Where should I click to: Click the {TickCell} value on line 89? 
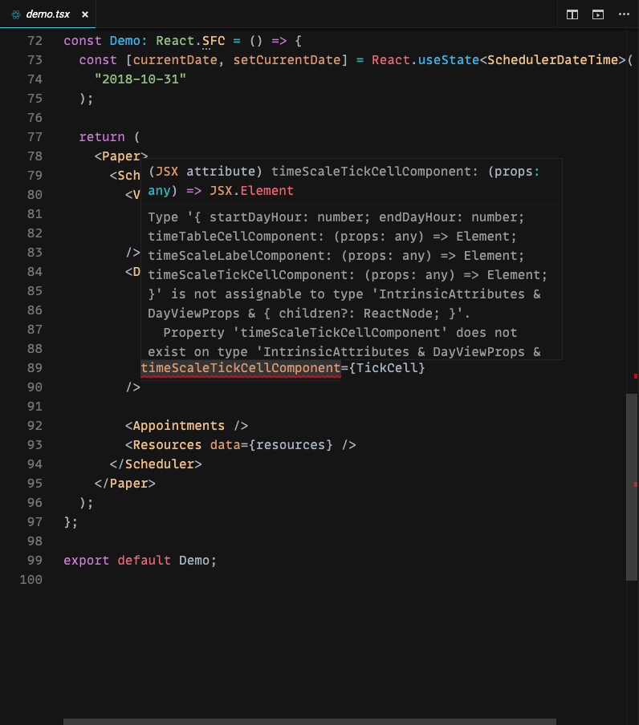[x=387, y=368]
